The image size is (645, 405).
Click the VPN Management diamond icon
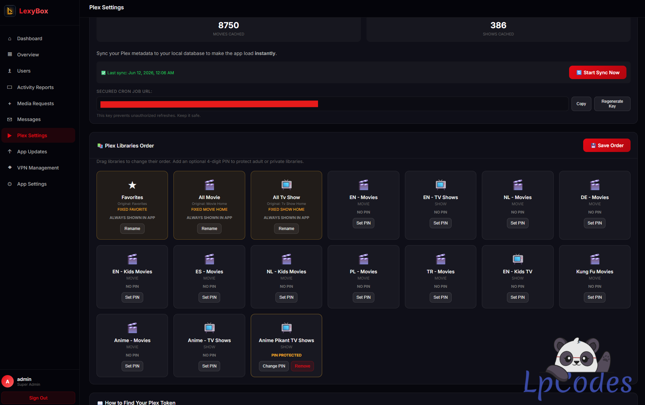click(x=10, y=167)
